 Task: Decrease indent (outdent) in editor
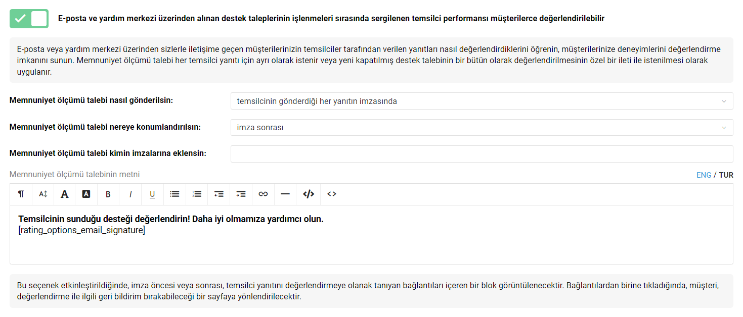pos(218,194)
